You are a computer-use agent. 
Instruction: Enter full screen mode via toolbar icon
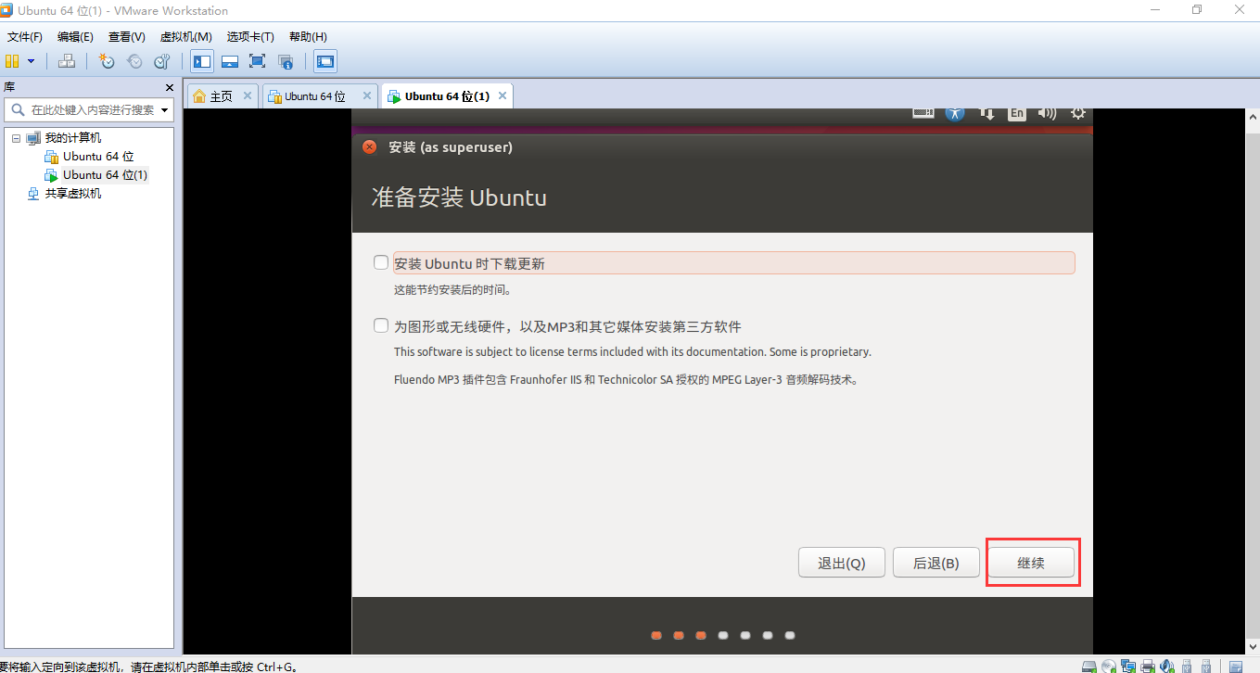[258, 61]
